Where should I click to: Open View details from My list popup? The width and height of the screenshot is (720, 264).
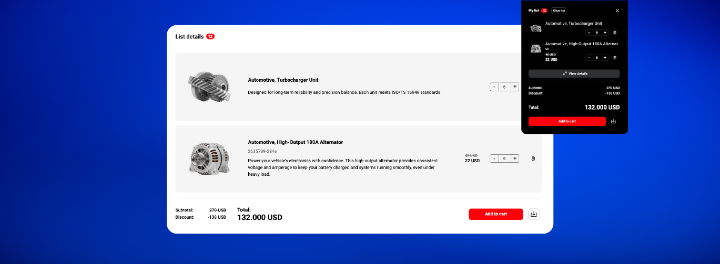point(574,73)
